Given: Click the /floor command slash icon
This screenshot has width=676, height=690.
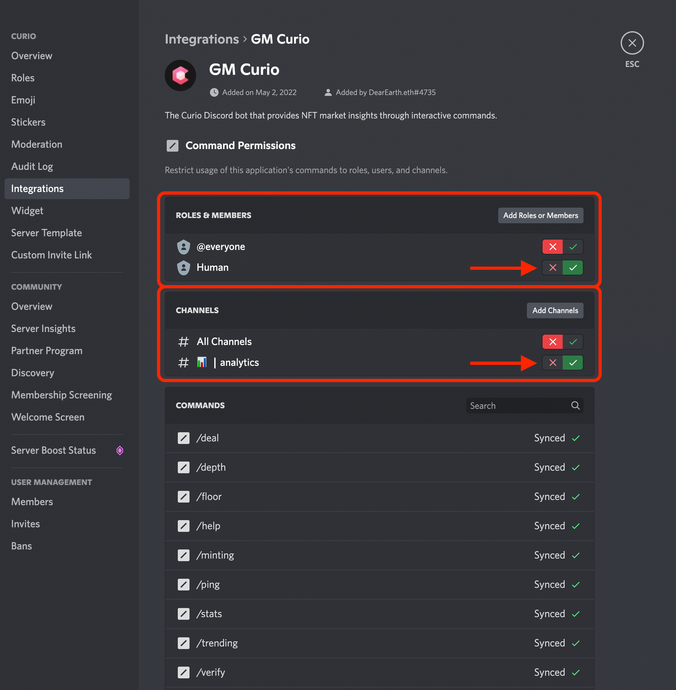Looking at the screenshot, I should [184, 497].
